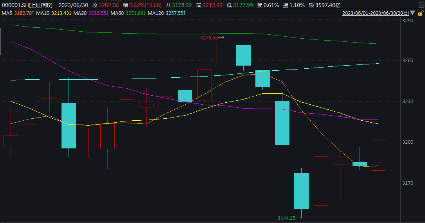
Task: Open the 2023/06/01-2023/06/30 date range link
Action: 376,13
